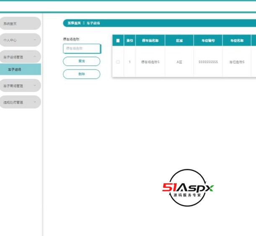This screenshot has height=236, width=256.
Task: Click the 查询 button
Action: [82, 61]
